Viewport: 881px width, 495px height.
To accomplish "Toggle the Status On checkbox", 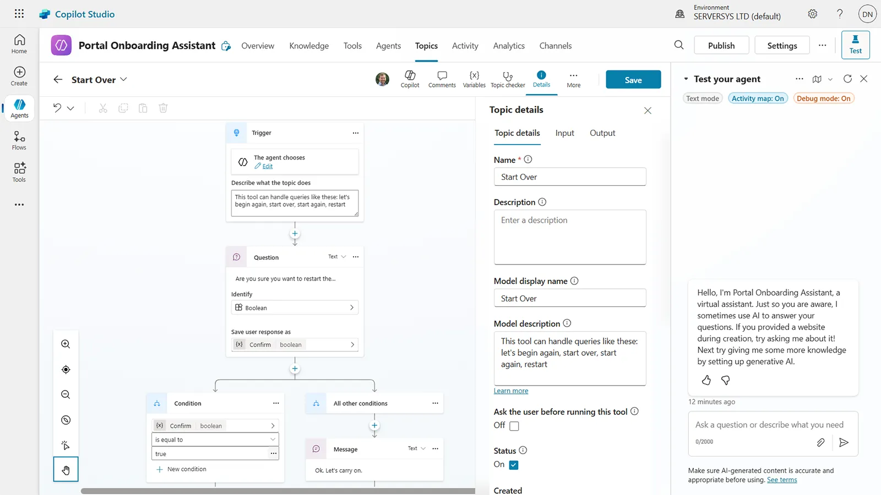I will [x=514, y=465].
